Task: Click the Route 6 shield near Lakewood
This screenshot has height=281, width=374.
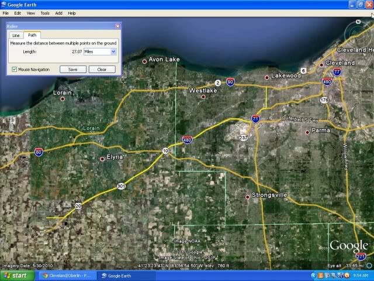Action: pos(303,70)
